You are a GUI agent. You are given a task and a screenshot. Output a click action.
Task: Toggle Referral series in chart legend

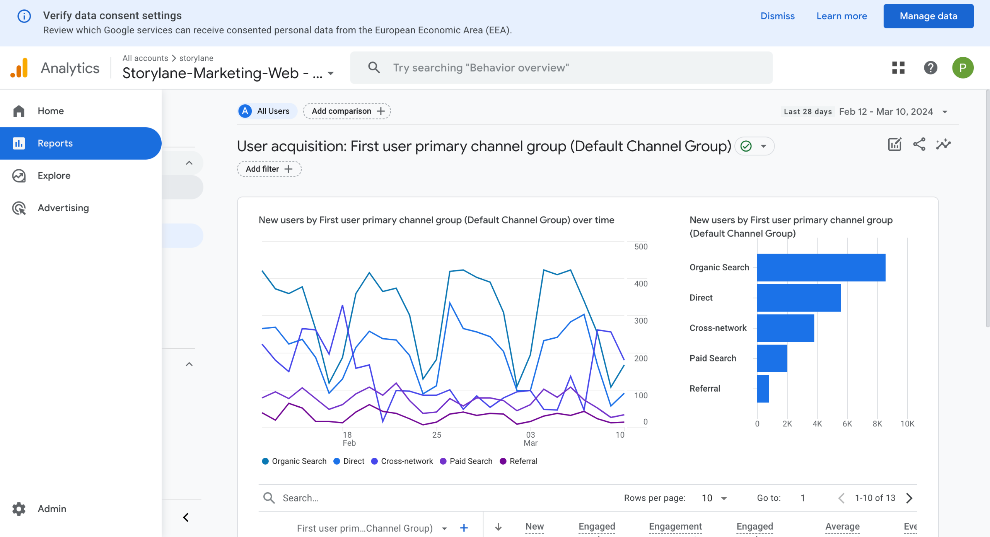(519, 461)
